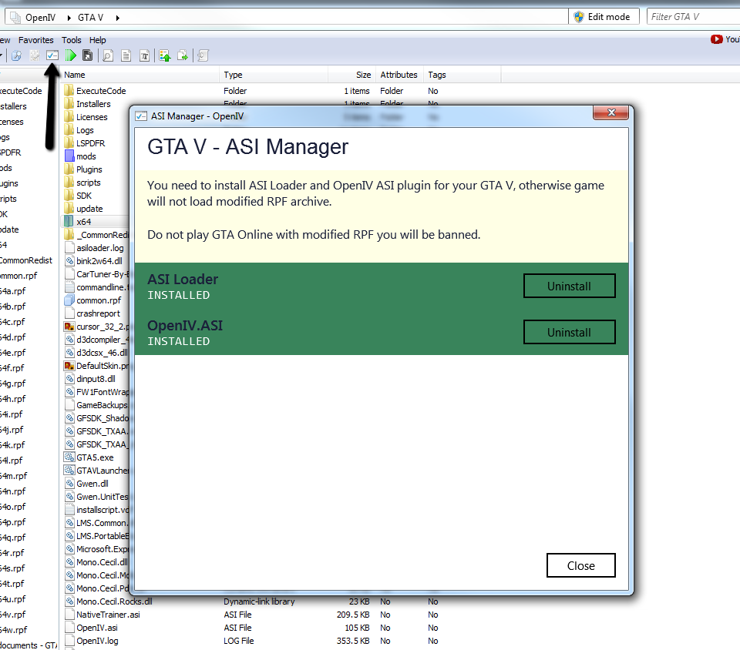Close the ASI Manager dialog with X
This screenshot has width=740, height=650.
coord(611,112)
